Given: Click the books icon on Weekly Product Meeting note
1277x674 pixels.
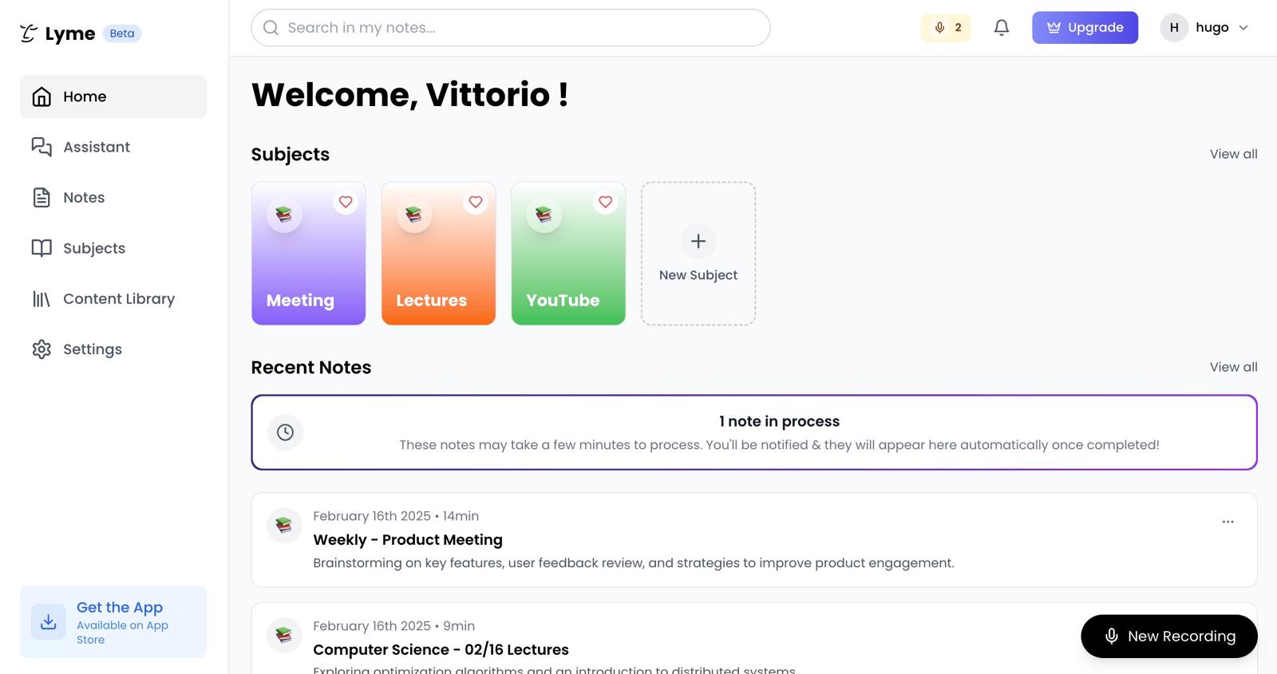Looking at the screenshot, I should coord(284,526).
